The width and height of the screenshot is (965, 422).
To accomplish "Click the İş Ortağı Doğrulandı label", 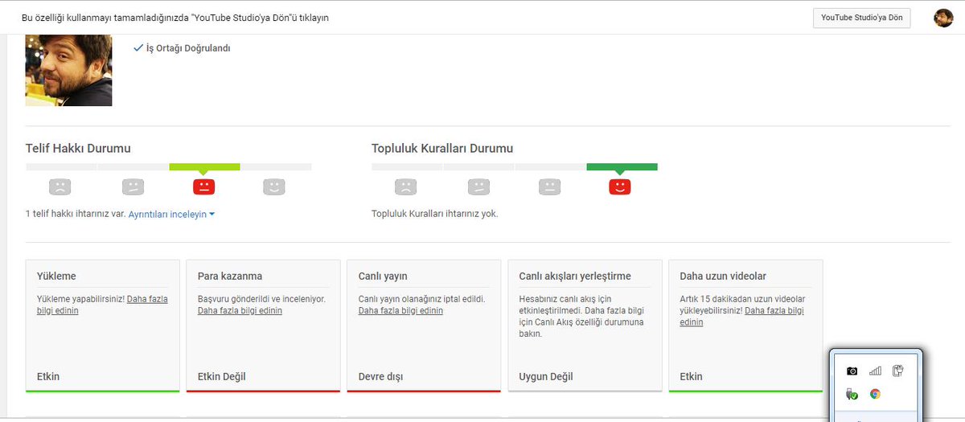I will [188, 48].
